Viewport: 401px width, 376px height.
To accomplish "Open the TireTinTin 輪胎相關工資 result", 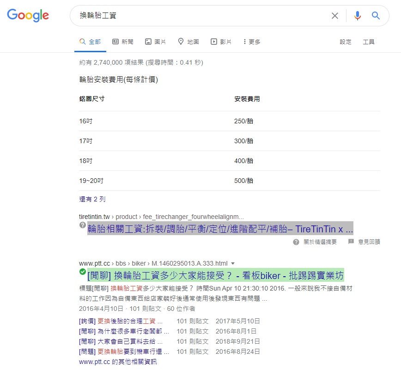I will tap(220, 228).
